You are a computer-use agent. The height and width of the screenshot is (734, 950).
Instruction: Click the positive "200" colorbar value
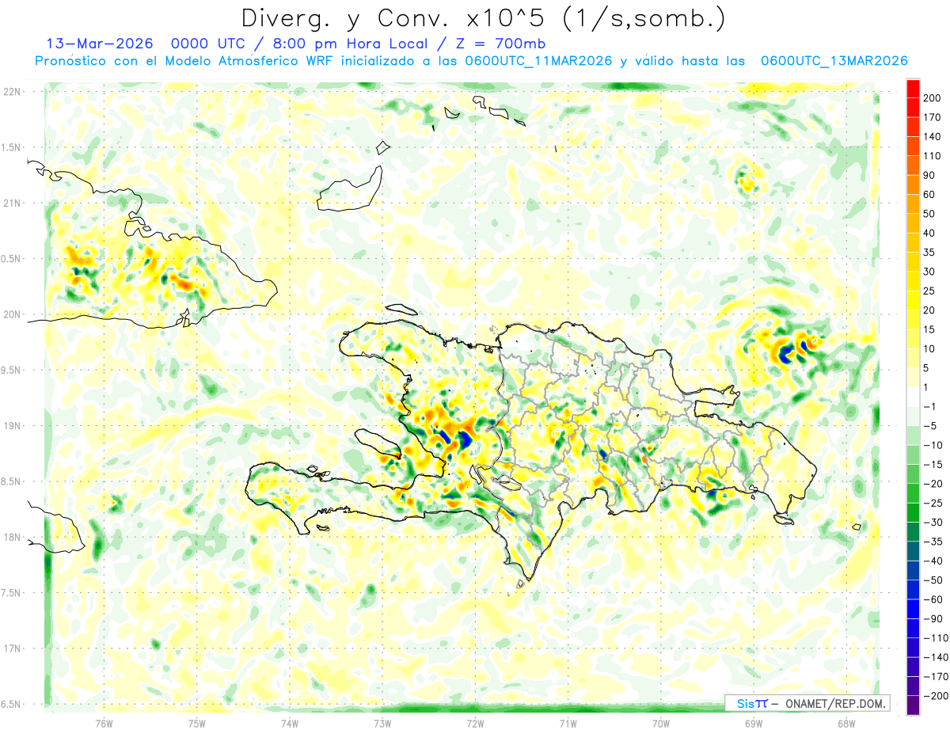(x=933, y=98)
